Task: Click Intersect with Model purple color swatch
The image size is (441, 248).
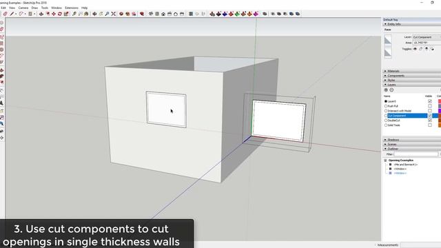Action: (x=440, y=111)
